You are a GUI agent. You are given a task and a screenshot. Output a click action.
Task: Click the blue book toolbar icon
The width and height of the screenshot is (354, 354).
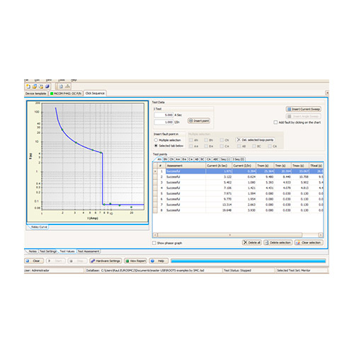47,86
